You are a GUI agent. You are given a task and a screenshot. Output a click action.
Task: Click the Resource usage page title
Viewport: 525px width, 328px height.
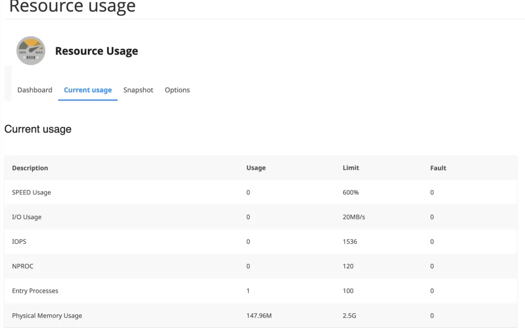[71, 7]
